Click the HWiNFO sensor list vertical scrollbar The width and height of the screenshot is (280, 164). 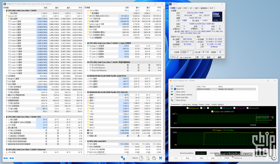164,80
